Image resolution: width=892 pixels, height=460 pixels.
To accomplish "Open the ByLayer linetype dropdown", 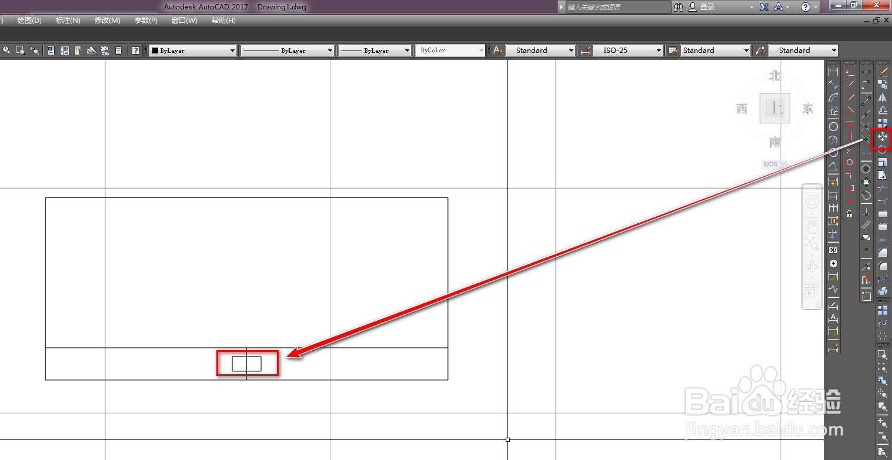I will point(288,51).
